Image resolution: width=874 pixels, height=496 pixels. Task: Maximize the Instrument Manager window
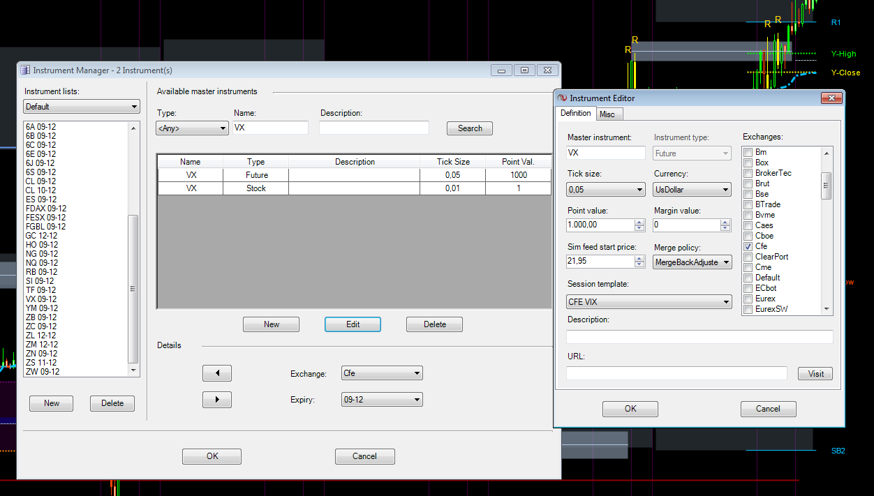click(x=524, y=70)
